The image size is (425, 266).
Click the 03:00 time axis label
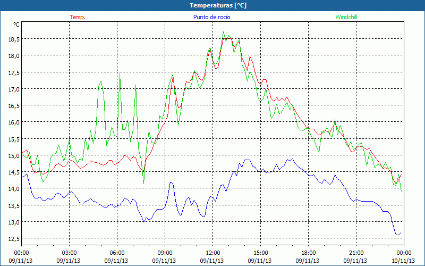pyautogui.click(x=69, y=253)
